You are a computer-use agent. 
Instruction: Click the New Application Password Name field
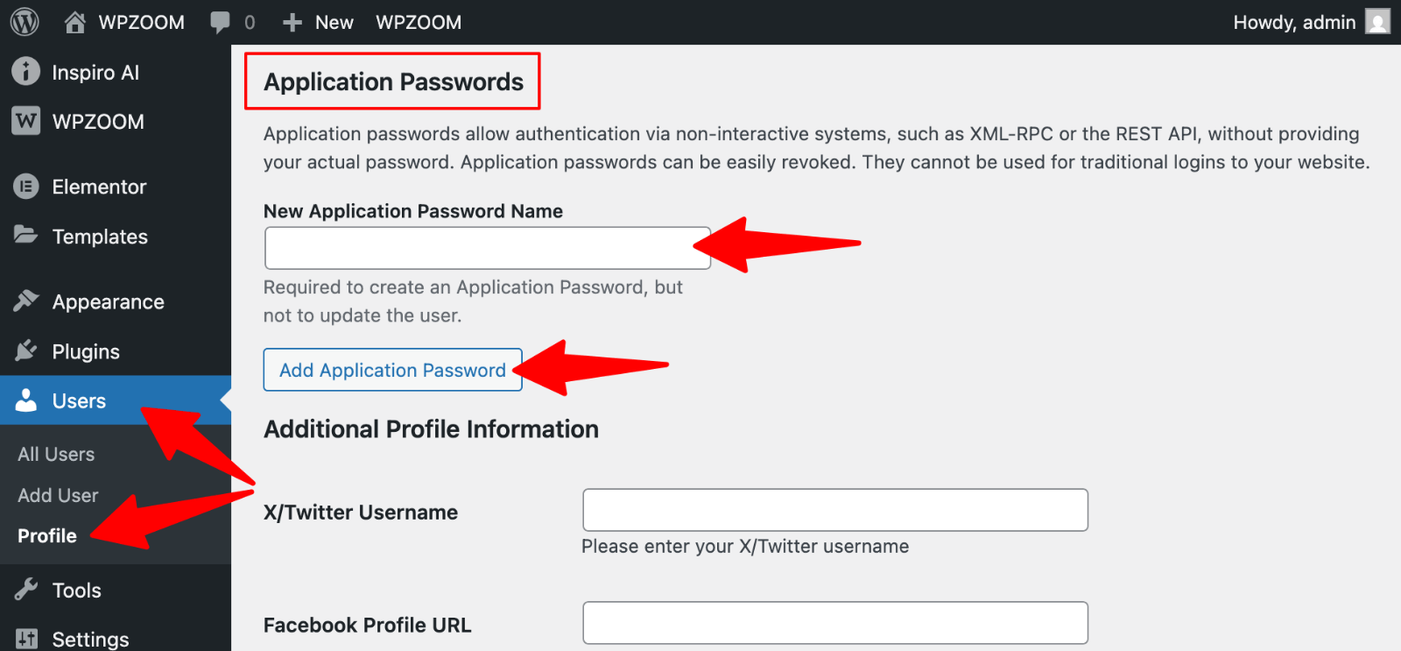487,247
